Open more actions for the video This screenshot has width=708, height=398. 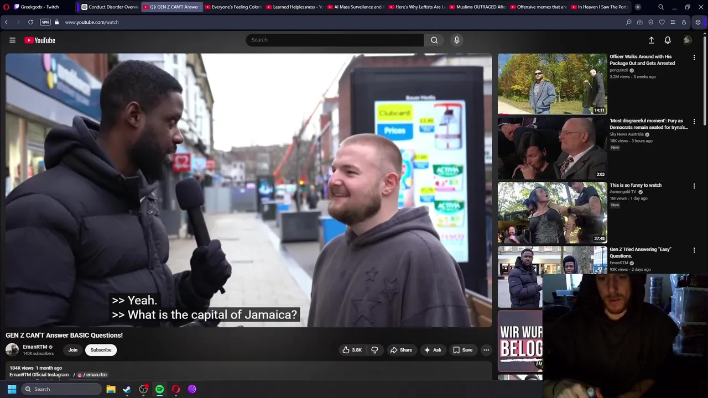tap(486, 350)
